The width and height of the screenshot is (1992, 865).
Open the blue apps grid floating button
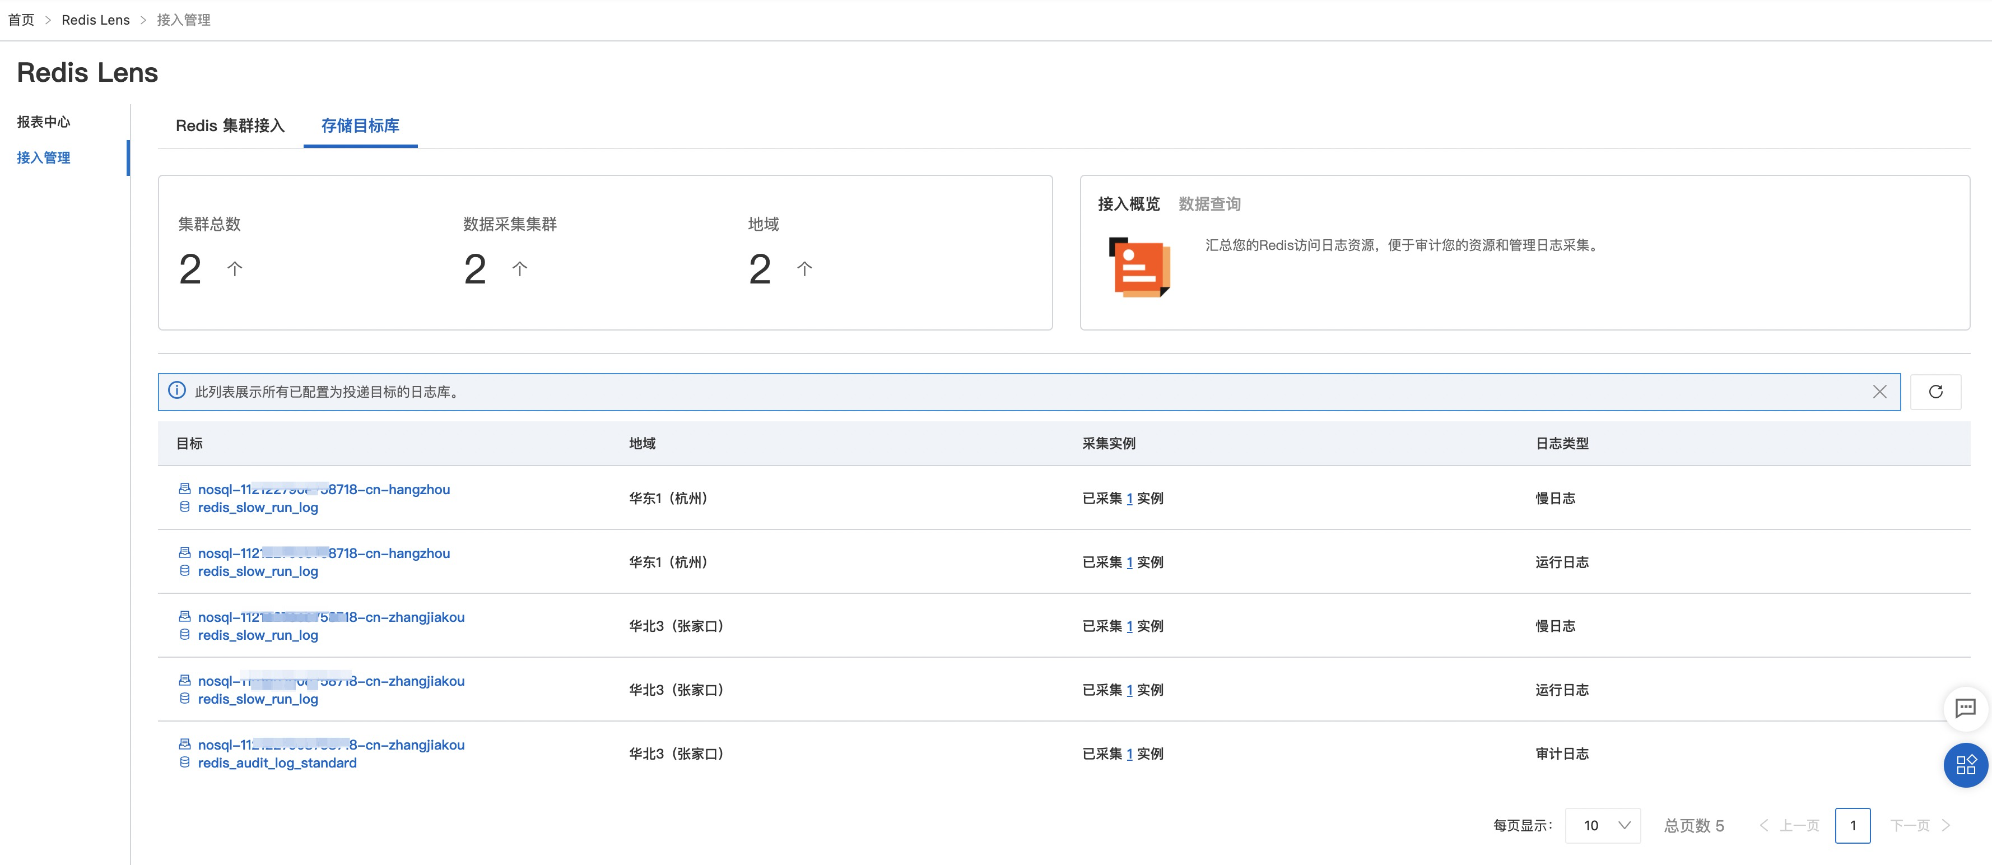(1965, 764)
